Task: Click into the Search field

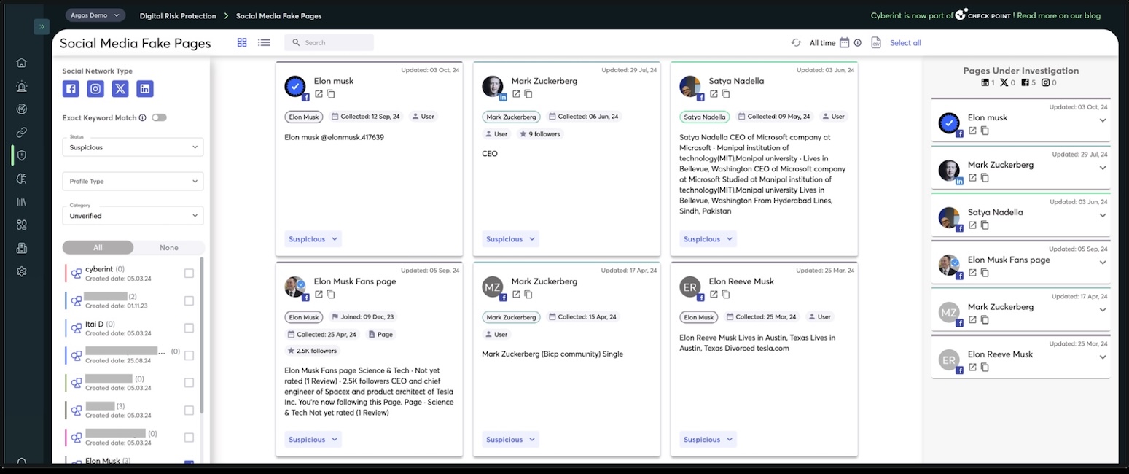Action: click(x=329, y=43)
